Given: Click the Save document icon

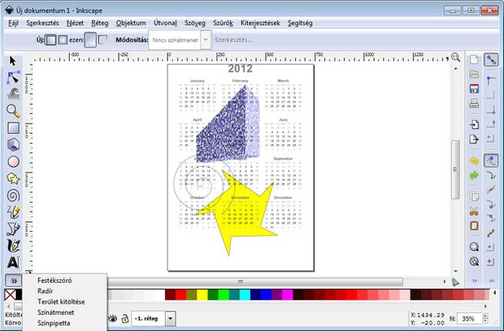Looking at the screenshot, I should click(x=474, y=89).
